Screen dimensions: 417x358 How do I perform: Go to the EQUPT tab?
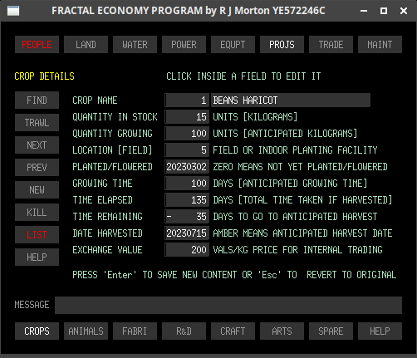[233, 45]
